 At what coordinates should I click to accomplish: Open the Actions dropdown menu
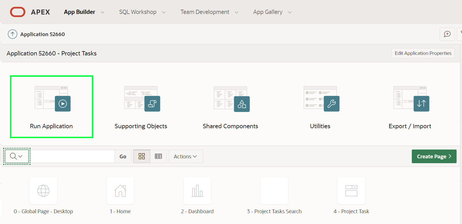[x=186, y=156]
